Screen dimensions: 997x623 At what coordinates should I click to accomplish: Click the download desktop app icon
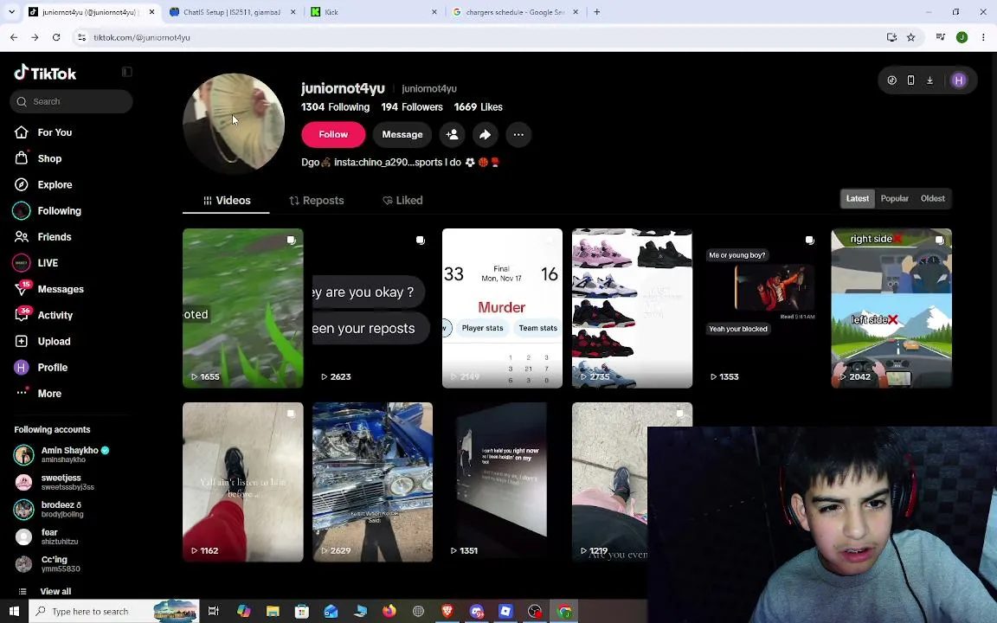tap(929, 80)
